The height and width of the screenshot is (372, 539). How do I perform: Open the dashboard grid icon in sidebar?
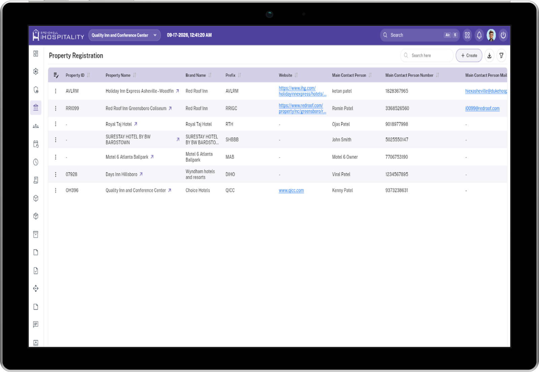[36, 54]
